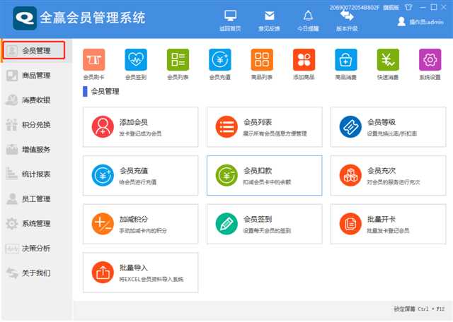Click 锁定屏幕 in the status bar
The height and width of the screenshot is (322, 453).
coord(405,309)
